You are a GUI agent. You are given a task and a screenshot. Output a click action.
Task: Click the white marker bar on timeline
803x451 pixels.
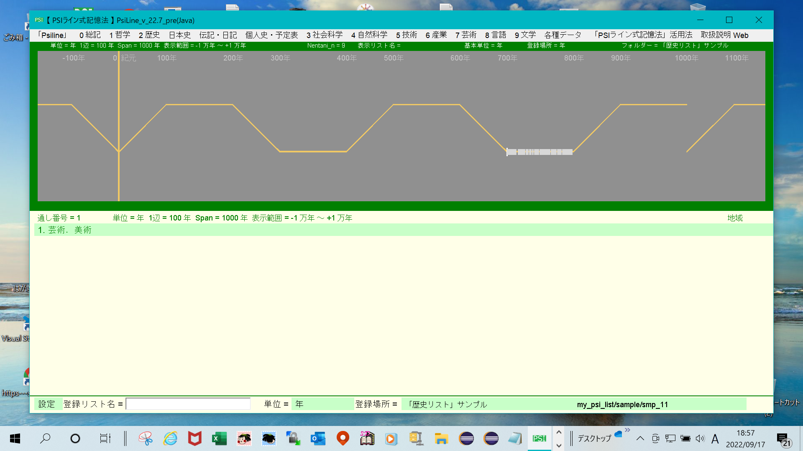pyautogui.click(x=540, y=152)
